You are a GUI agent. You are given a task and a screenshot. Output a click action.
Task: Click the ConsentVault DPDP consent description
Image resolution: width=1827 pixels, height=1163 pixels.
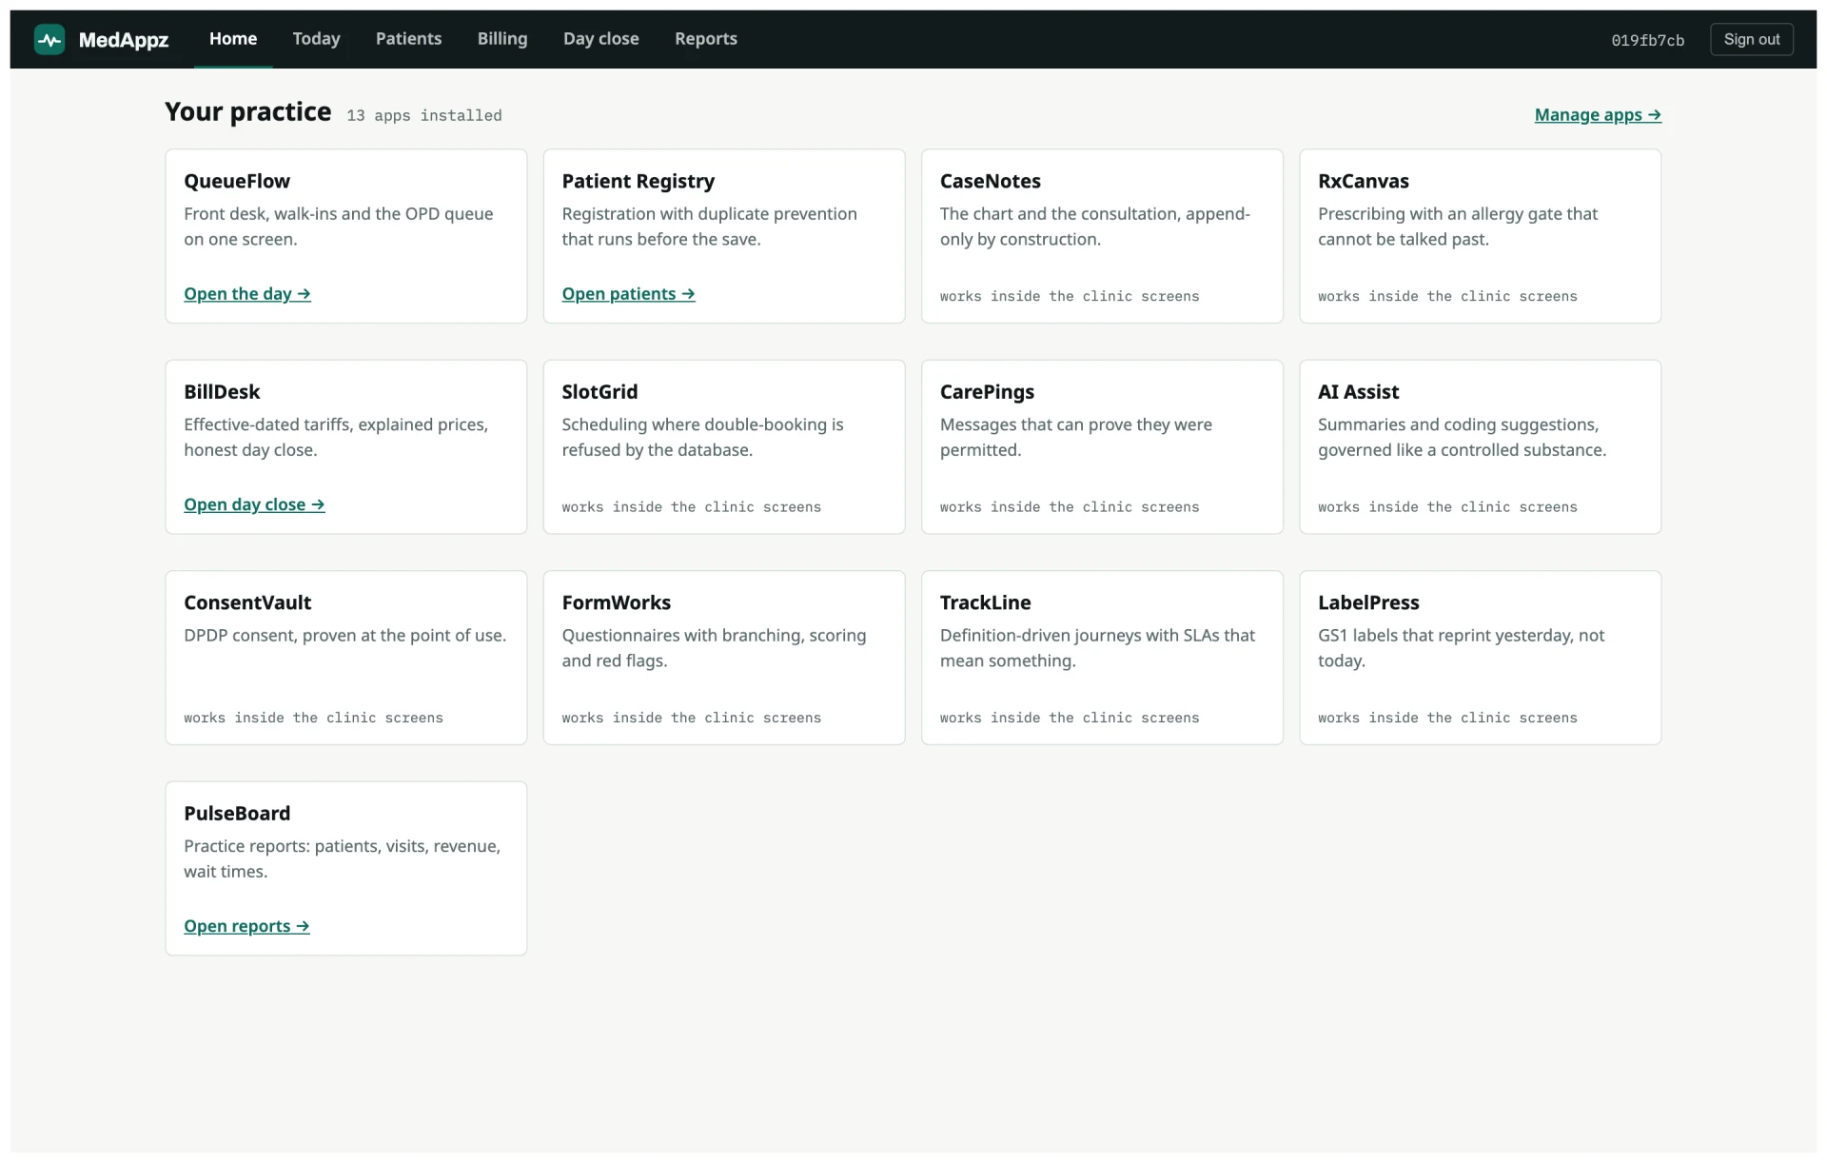(344, 636)
